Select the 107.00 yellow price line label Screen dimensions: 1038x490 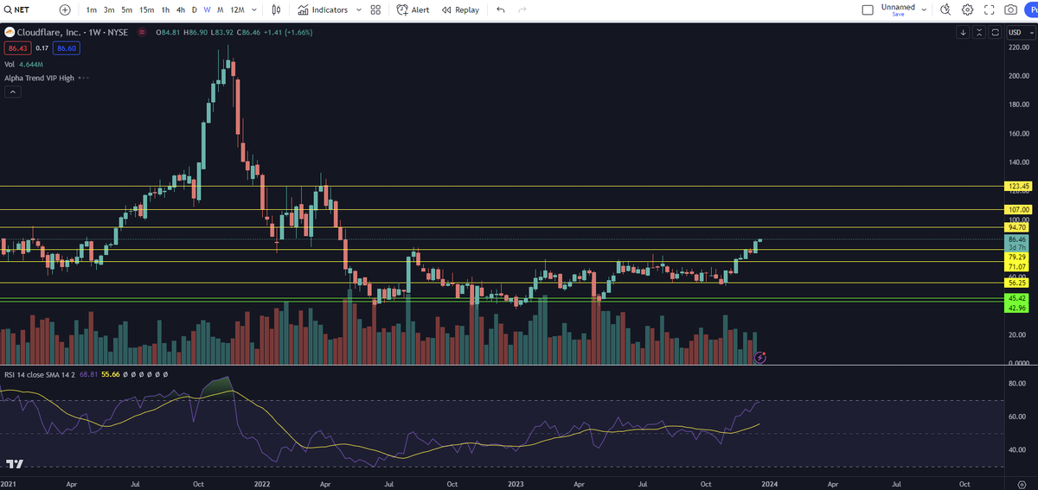click(1019, 209)
